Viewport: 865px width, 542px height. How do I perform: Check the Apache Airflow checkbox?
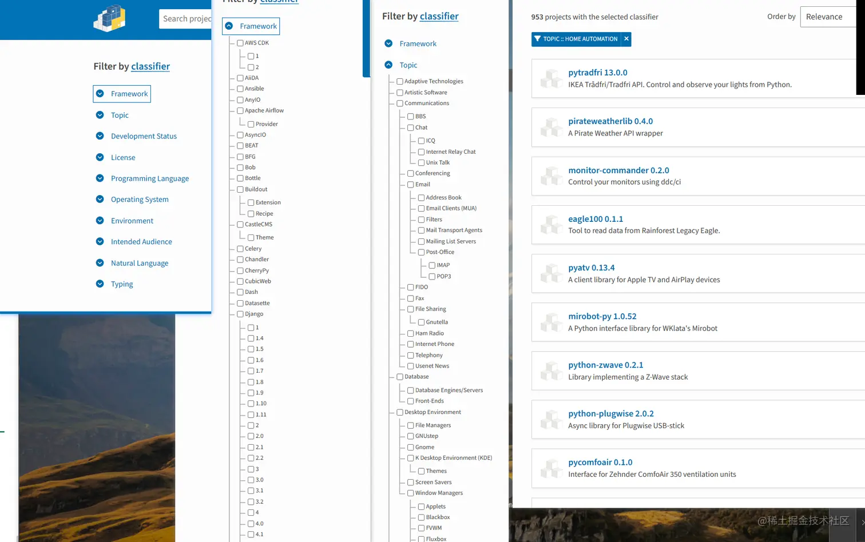coord(240,111)
